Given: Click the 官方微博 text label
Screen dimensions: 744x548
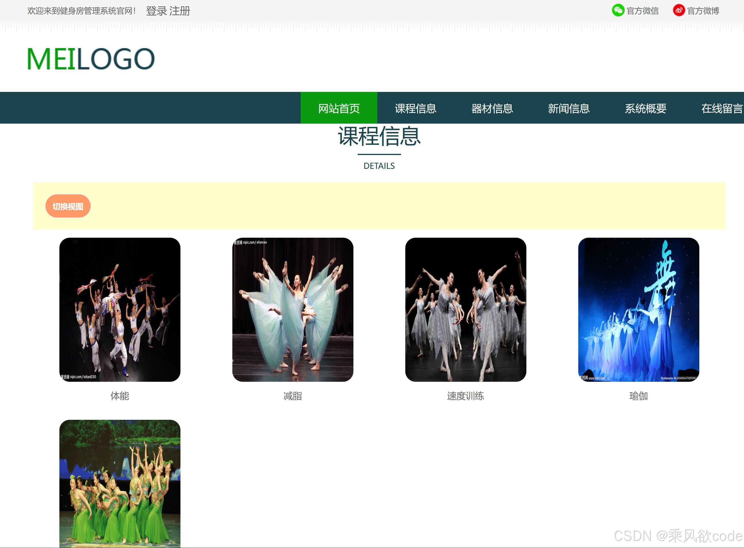Looking at the screenshot, I should coord(703,11).
